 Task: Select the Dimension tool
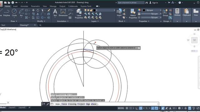(63, 13)
